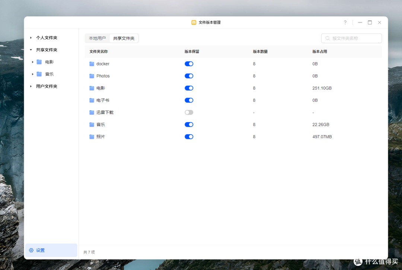Click the Photos folder icon in list
Viewport: 402px width, 270px height.
pyautogui.click(x=92, y=76)
